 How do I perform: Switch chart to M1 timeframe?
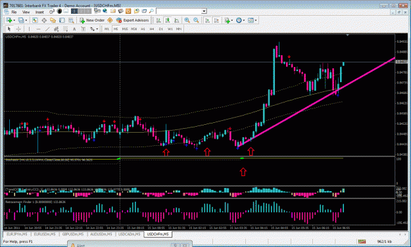tap(107, 29)
